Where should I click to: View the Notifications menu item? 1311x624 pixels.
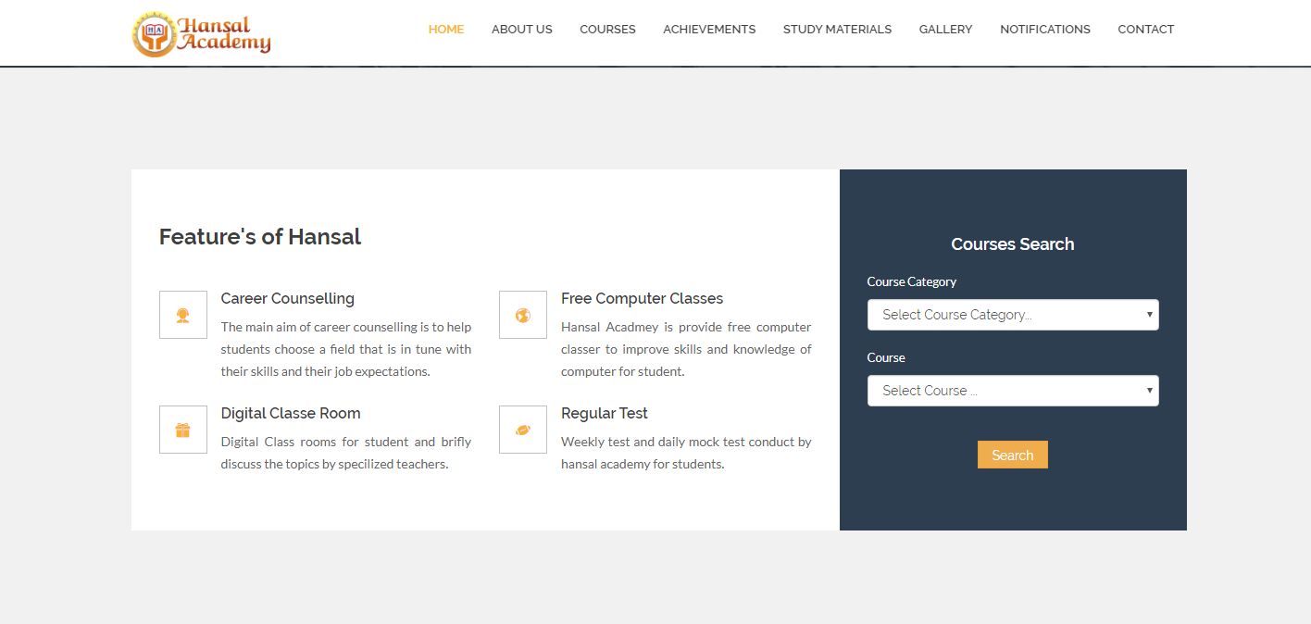pyautogui.click(x=1044, y=30)
